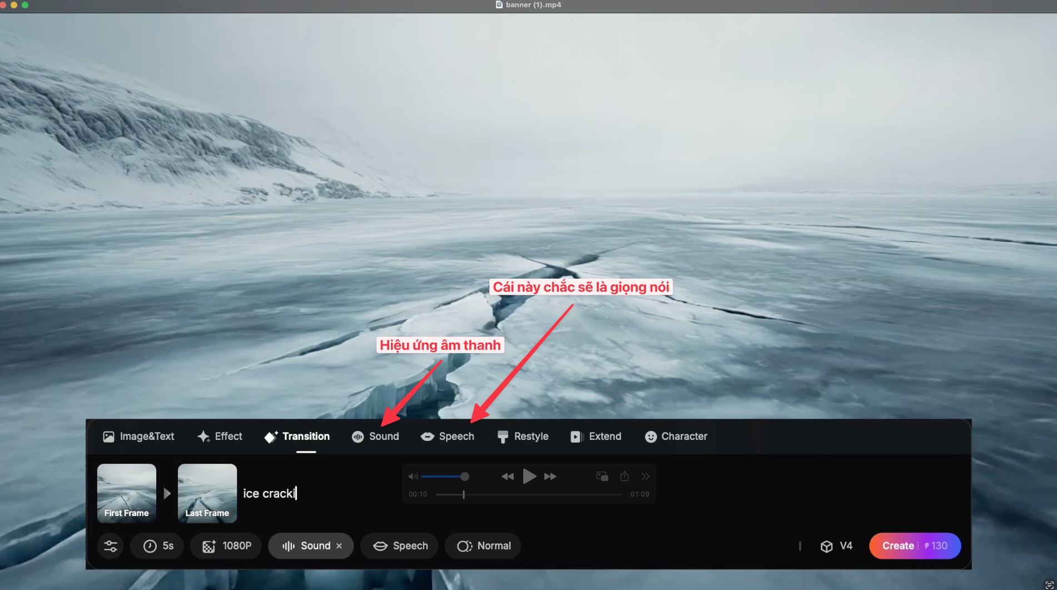Click the share icon in player

coord(624,477)
